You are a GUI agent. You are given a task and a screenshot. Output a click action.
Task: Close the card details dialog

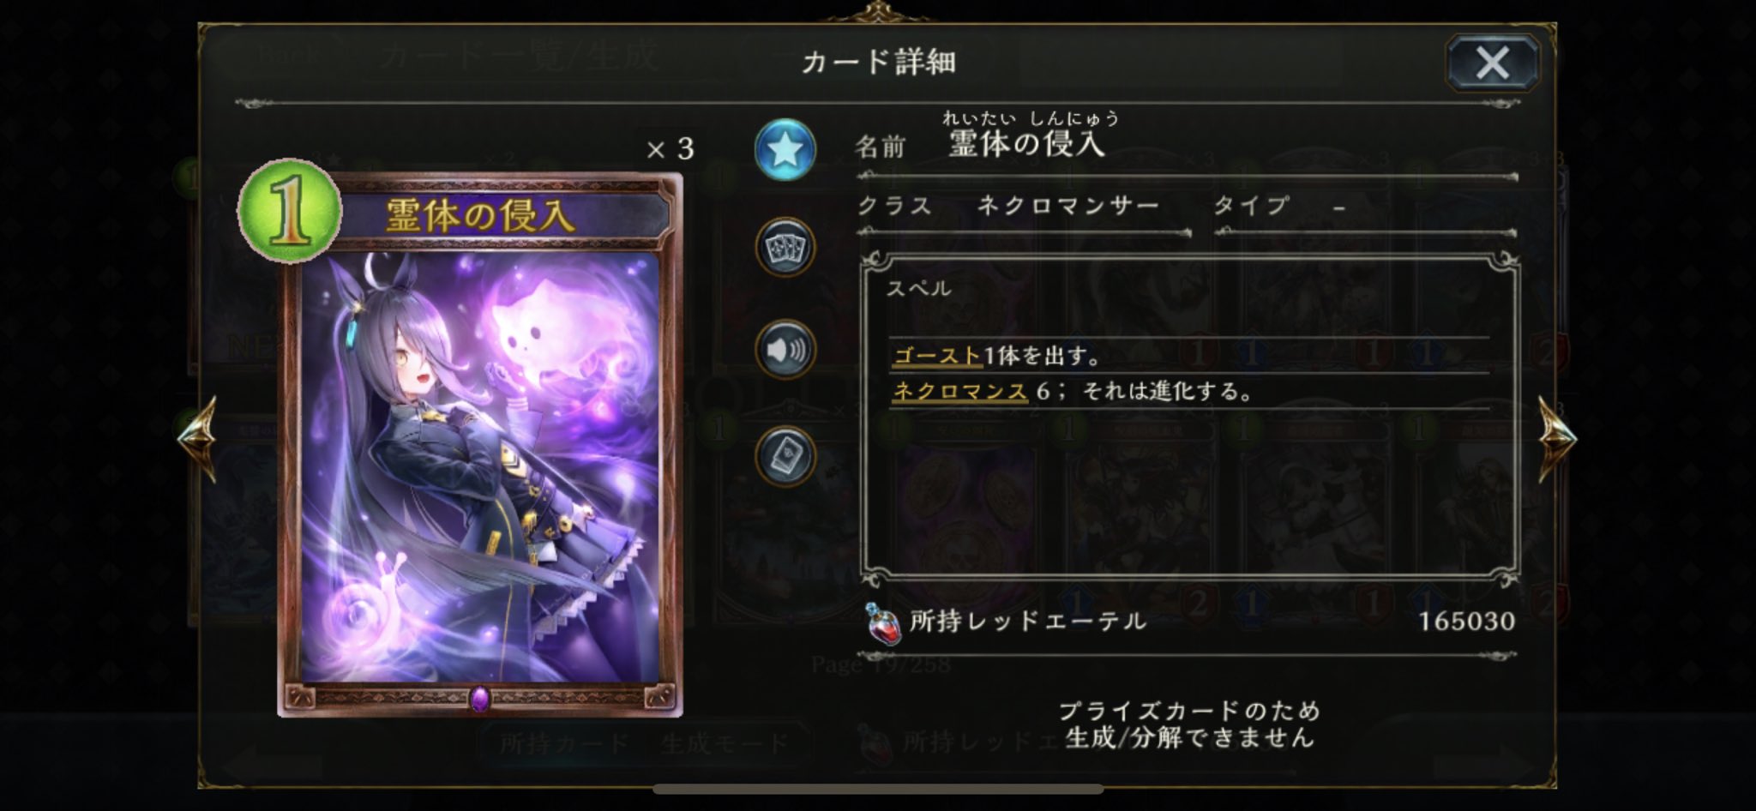(1492, 63)
